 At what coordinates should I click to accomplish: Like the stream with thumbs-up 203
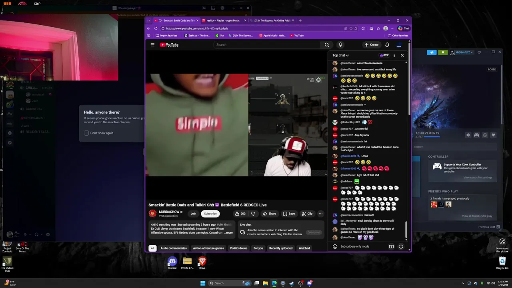coord(240,214)
